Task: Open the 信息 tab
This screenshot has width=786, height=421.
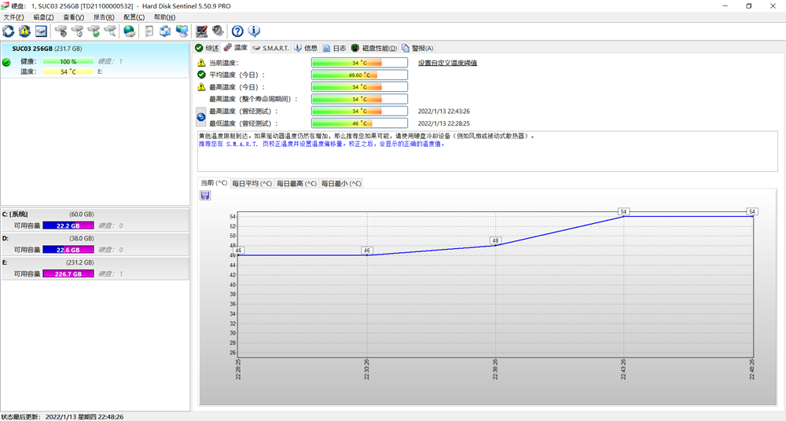Action: click(x=306, y=48)
